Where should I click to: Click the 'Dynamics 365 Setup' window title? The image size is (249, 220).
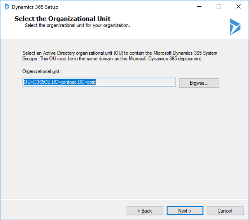(35, 7)
